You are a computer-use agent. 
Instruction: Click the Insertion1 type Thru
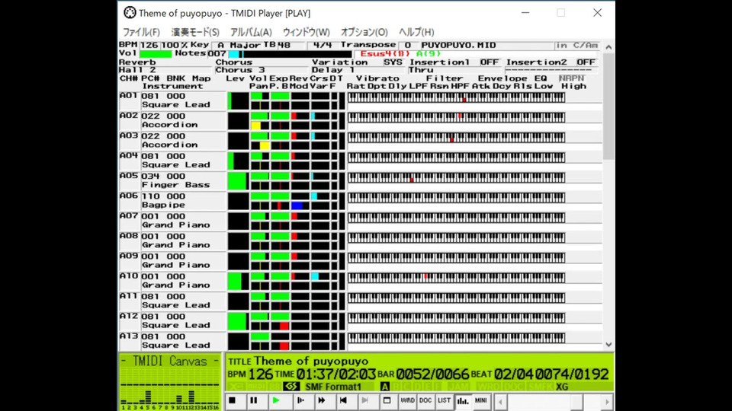(x=421, y=70)
